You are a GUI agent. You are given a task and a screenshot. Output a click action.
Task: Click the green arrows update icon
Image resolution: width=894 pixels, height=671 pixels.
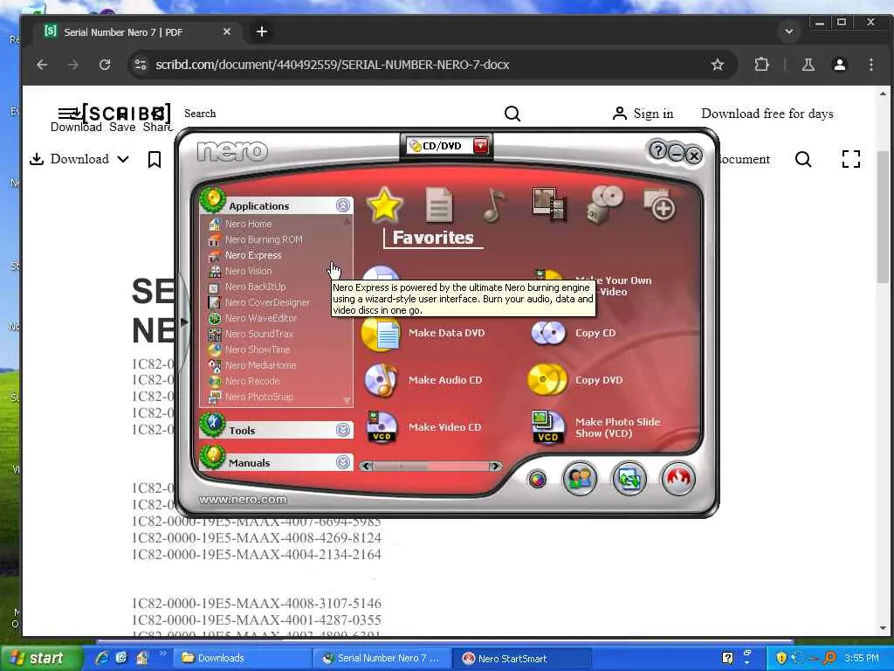pos(629,479)
